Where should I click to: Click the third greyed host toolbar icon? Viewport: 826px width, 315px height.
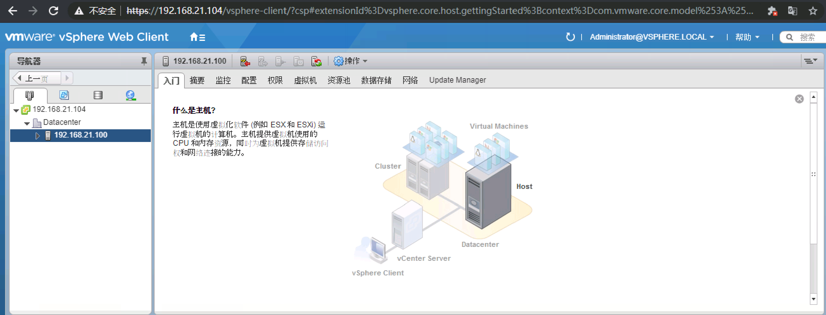281,61
